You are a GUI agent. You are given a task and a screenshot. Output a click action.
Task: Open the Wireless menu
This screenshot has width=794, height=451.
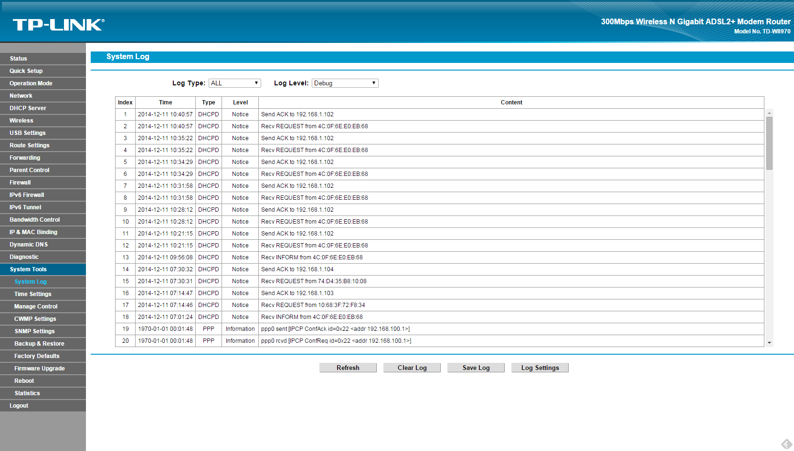pyautogui.click(x=43, y=121)
